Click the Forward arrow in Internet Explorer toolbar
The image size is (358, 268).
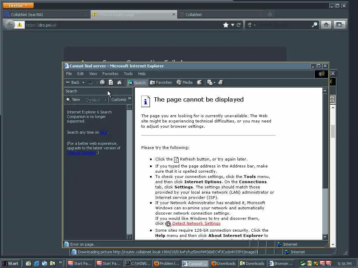tap(90, 82)
